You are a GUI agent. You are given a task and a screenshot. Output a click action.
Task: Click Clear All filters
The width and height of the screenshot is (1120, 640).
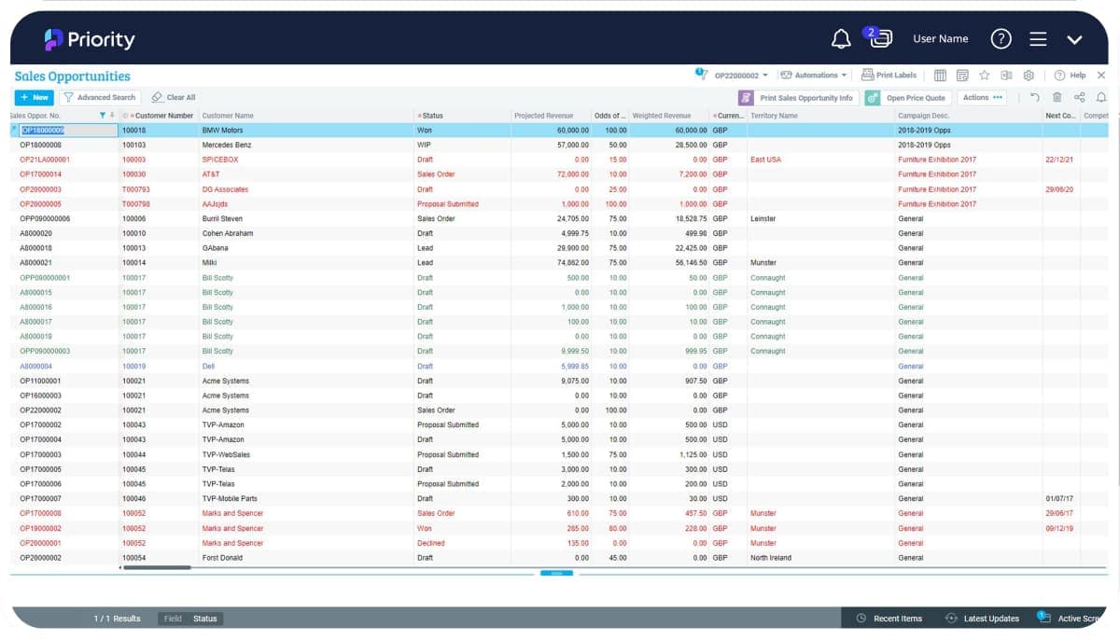coord(174,97)
